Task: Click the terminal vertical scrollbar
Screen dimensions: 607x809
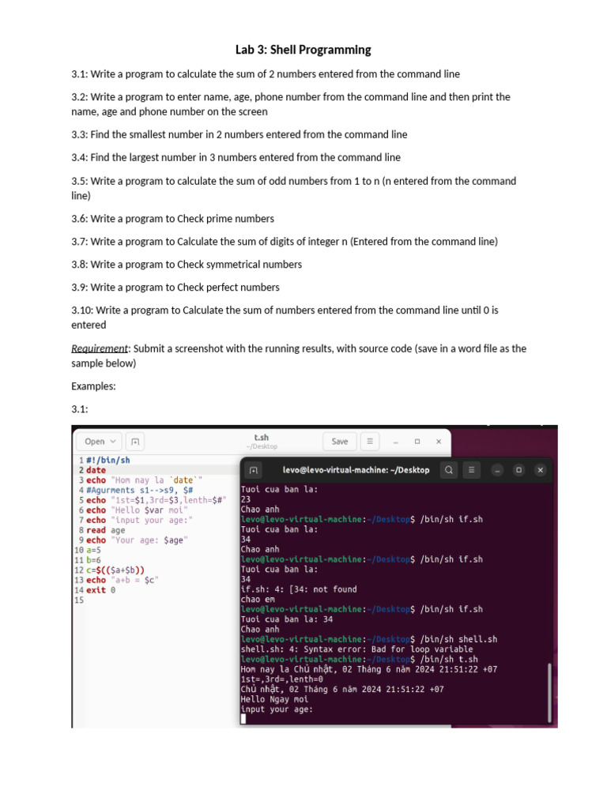Action: tap(549, 693)
